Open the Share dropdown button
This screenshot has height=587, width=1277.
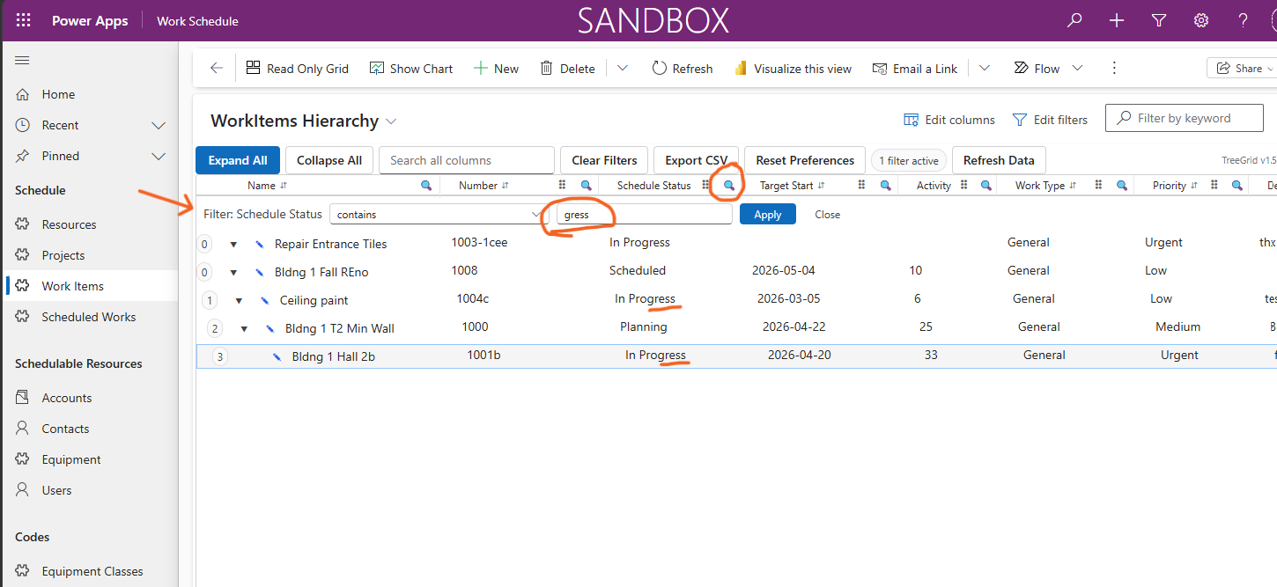1242,68
